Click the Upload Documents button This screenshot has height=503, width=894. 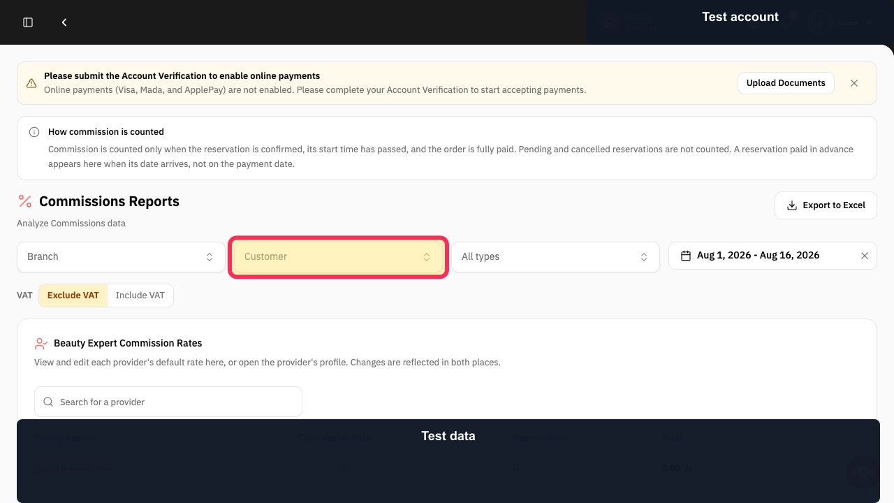pyautogui.click(x=786, y=83)
